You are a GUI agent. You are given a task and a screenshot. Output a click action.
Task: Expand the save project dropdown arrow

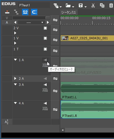tap(86, 7)
